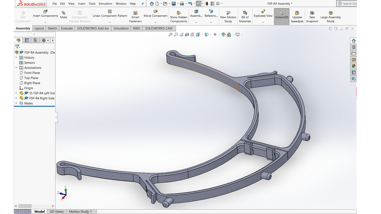
Task: Click the Search SOLIDWORKS field
Action: (x=347, y=4)
